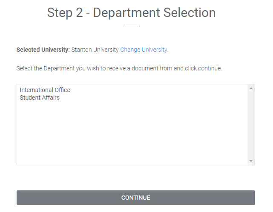The height and width of the screenshot is (212, 273).
Task: Click the vertical scrollbar track of department list
Action: (x=251, y=125)
